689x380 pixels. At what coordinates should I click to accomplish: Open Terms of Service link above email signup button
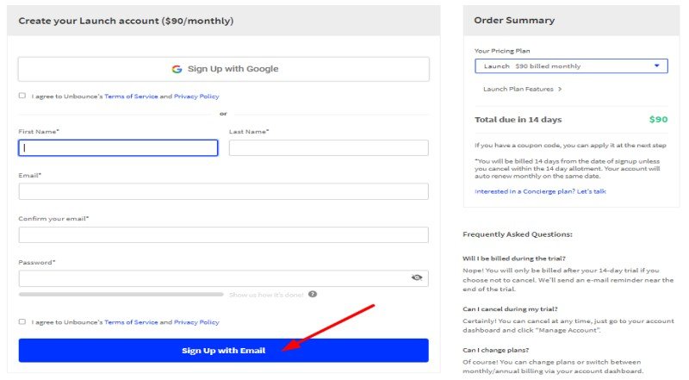131,322
